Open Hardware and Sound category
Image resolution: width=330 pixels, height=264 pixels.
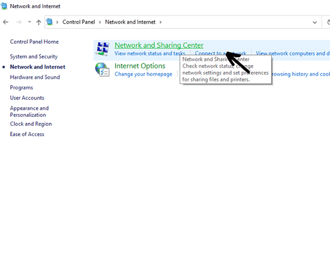tap(35, 77)
